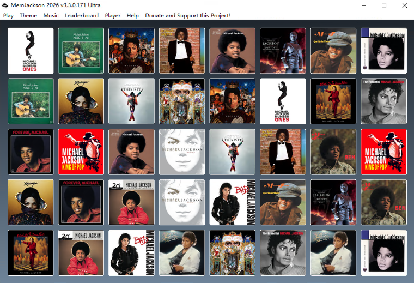This screenshot has height=283, width=414.
Task: Choose the Thriller card next to Bad card
Action: click(x=182, y=253)
